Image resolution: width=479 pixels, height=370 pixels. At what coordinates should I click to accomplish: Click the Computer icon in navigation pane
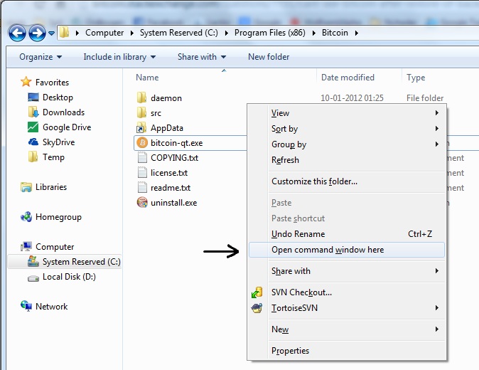26,246
